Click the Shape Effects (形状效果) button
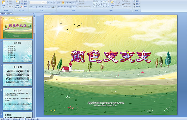This screenshot has width=187, height=120. [x=126, y=6]
